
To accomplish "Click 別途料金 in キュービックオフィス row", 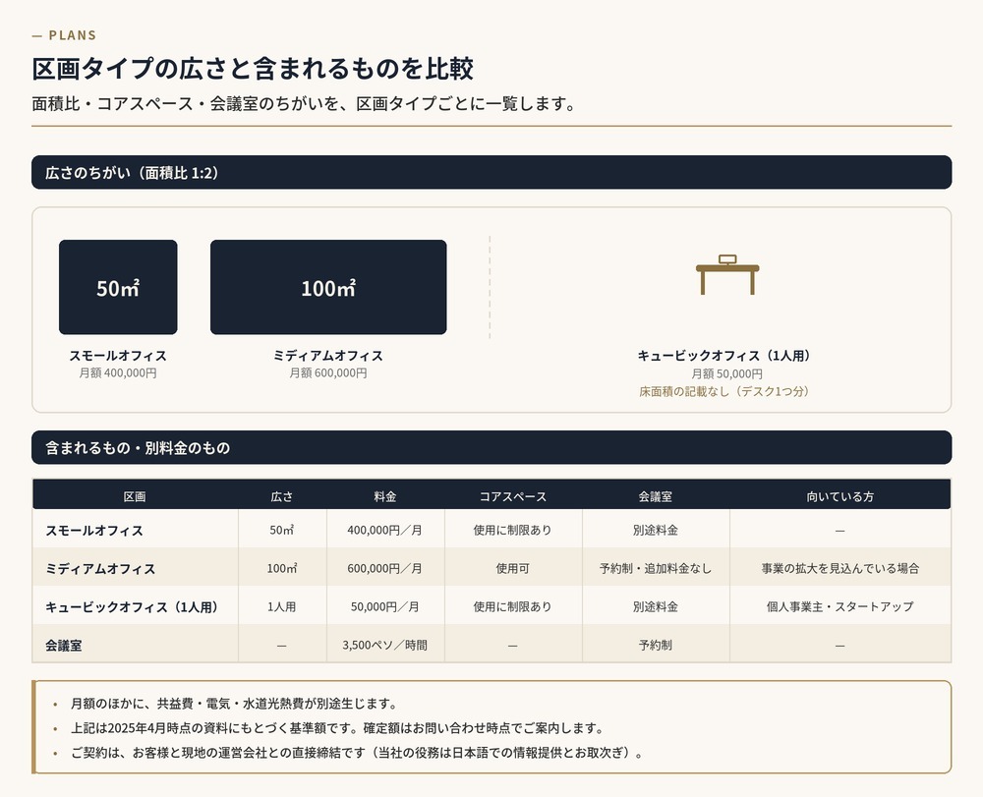I will tap(656, 606).
